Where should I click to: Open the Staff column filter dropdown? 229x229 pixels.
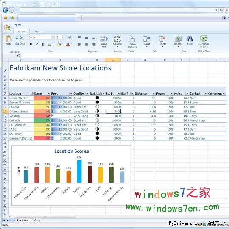[132, 93]
